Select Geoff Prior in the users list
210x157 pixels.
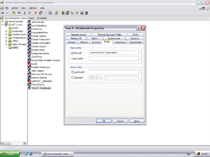point(36,57)
